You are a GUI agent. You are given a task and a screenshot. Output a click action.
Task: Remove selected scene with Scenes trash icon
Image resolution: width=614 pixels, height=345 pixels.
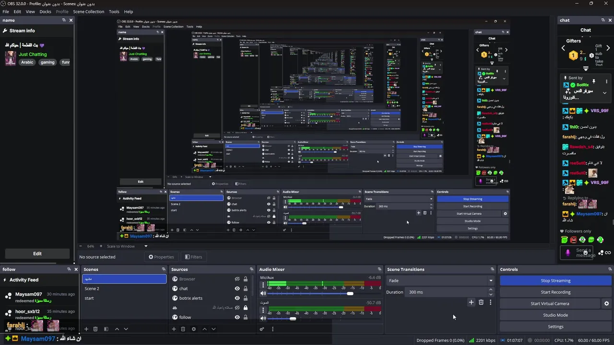pyautogui.click(x=95, y=329)
